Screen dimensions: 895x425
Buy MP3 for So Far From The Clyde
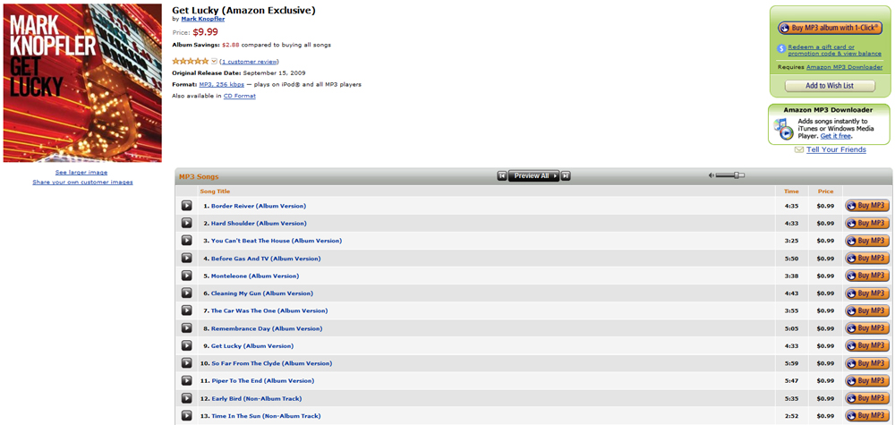(867, 363)
